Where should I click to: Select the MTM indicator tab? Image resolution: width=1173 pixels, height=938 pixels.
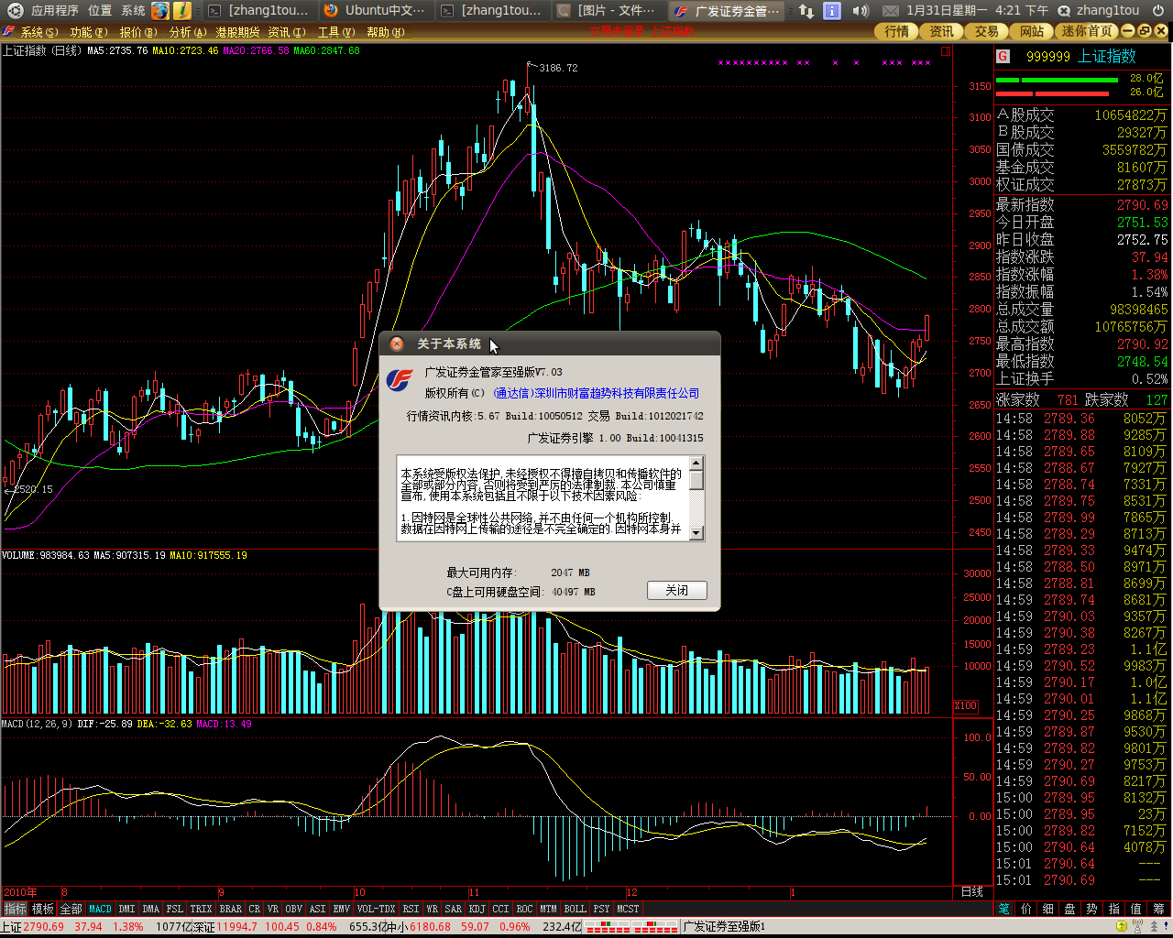pyautogui.click(x=548, y=909)
